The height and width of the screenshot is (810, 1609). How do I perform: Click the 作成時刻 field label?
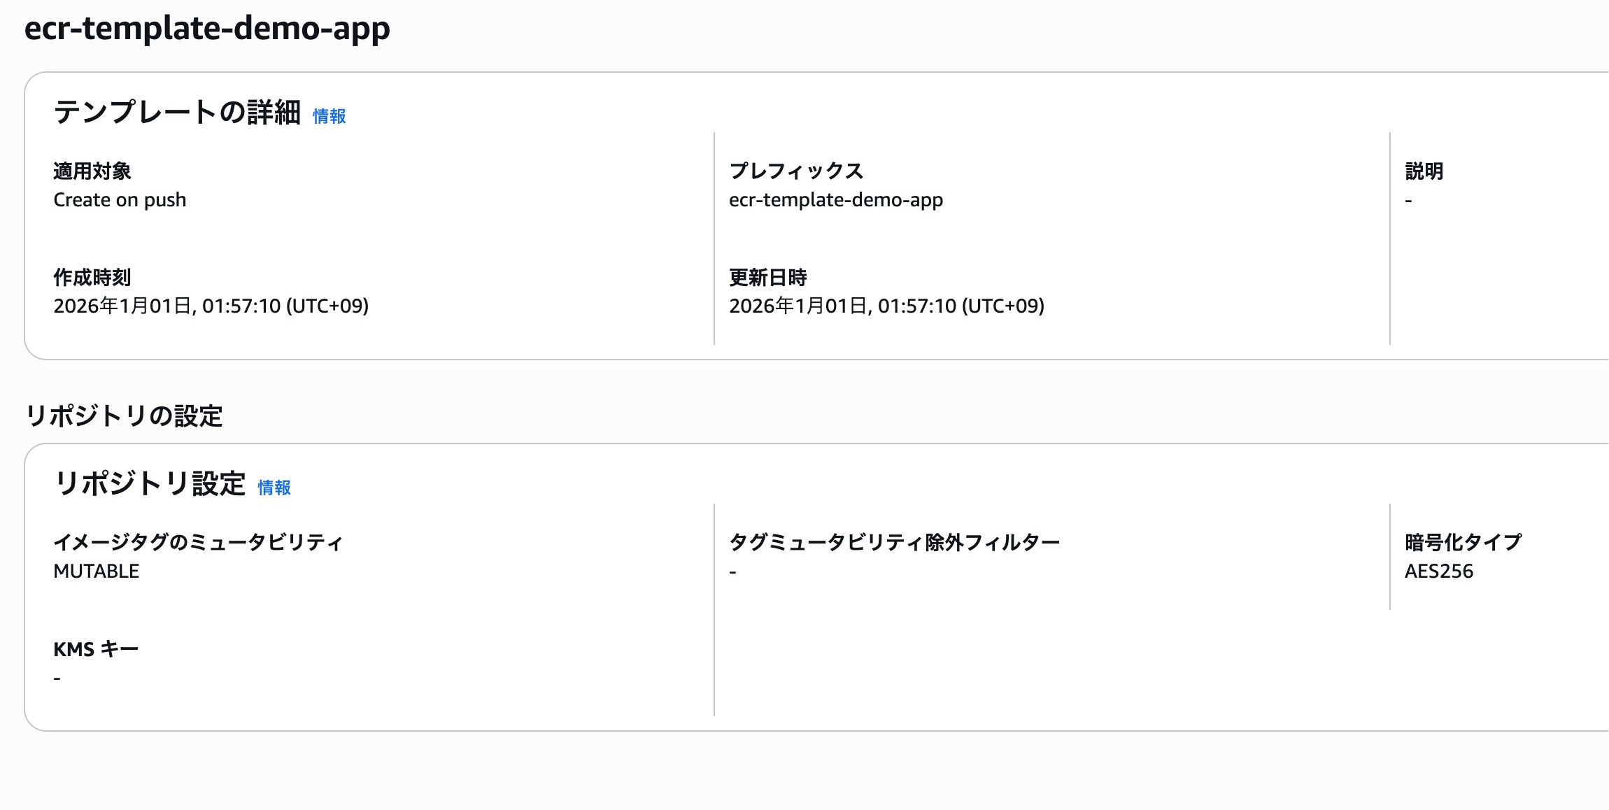coord(92,278)
